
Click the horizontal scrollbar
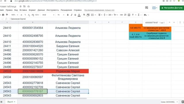(x=43, y=98)
